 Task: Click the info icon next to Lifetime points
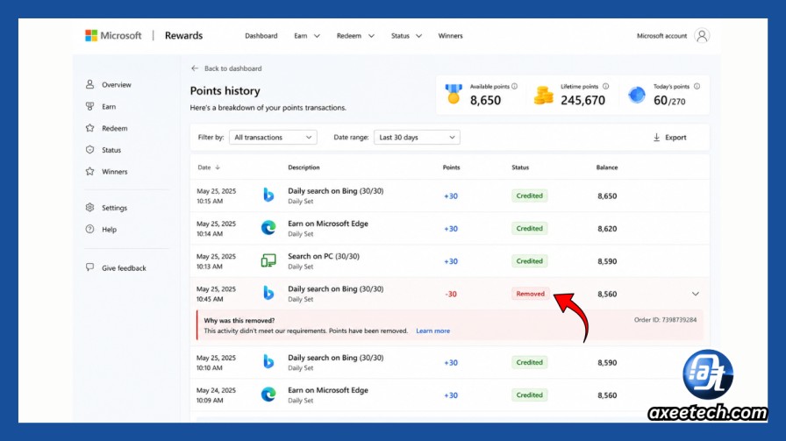[605, 86]
